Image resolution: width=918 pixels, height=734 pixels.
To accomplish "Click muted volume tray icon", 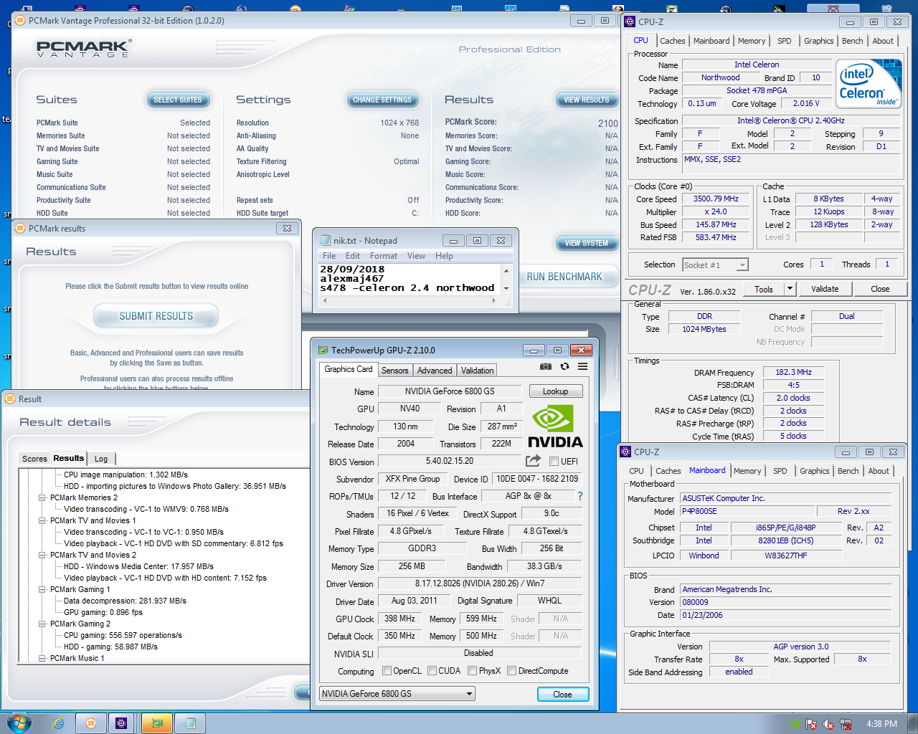I will (x=829, y=724).
